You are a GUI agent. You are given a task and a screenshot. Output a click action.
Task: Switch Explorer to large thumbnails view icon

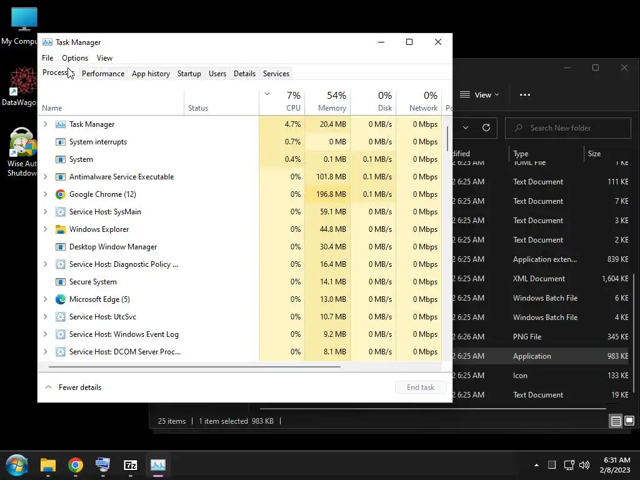pos(629,421)
